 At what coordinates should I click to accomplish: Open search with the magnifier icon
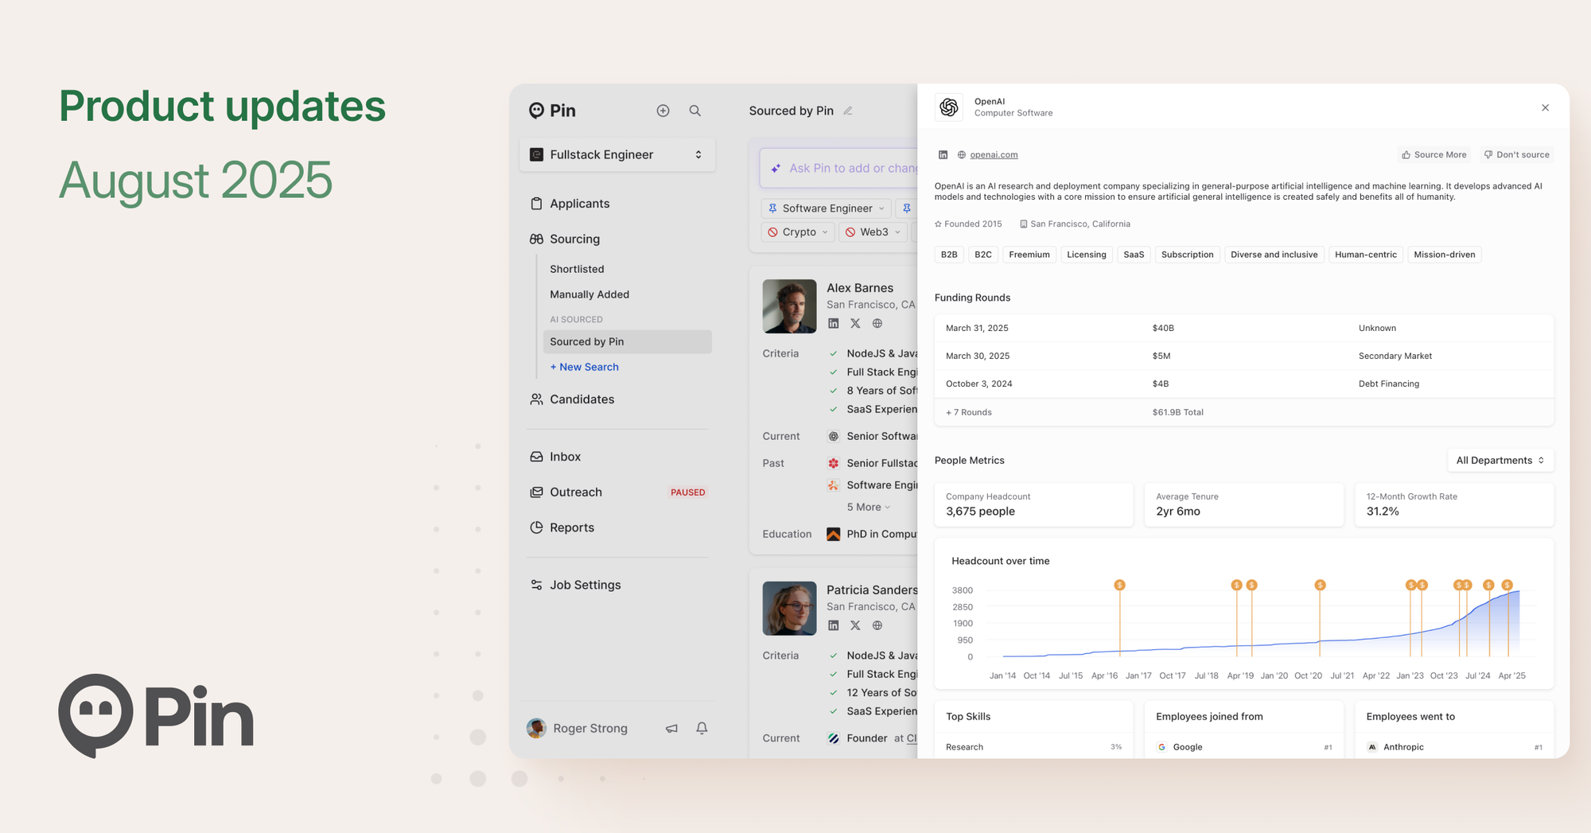click(694, 111)
